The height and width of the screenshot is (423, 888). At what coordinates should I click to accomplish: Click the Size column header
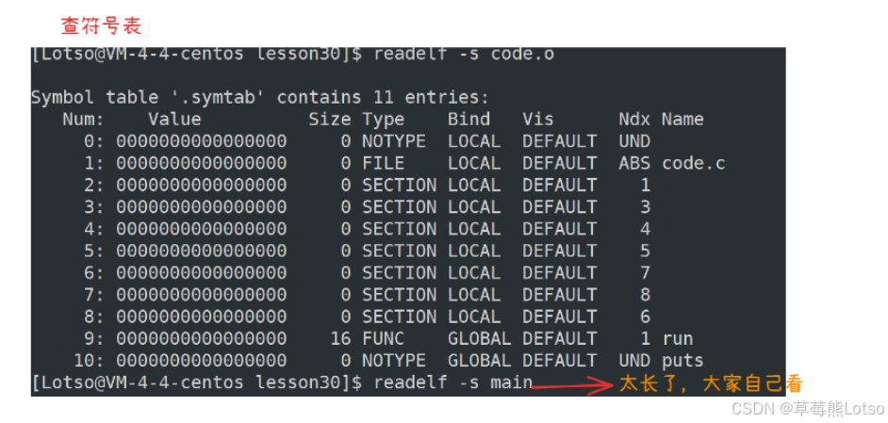330,120
